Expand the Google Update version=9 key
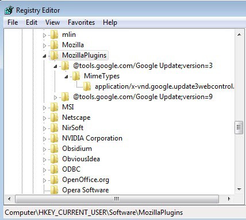Screen dimensions: 246x220 (55, 97)
